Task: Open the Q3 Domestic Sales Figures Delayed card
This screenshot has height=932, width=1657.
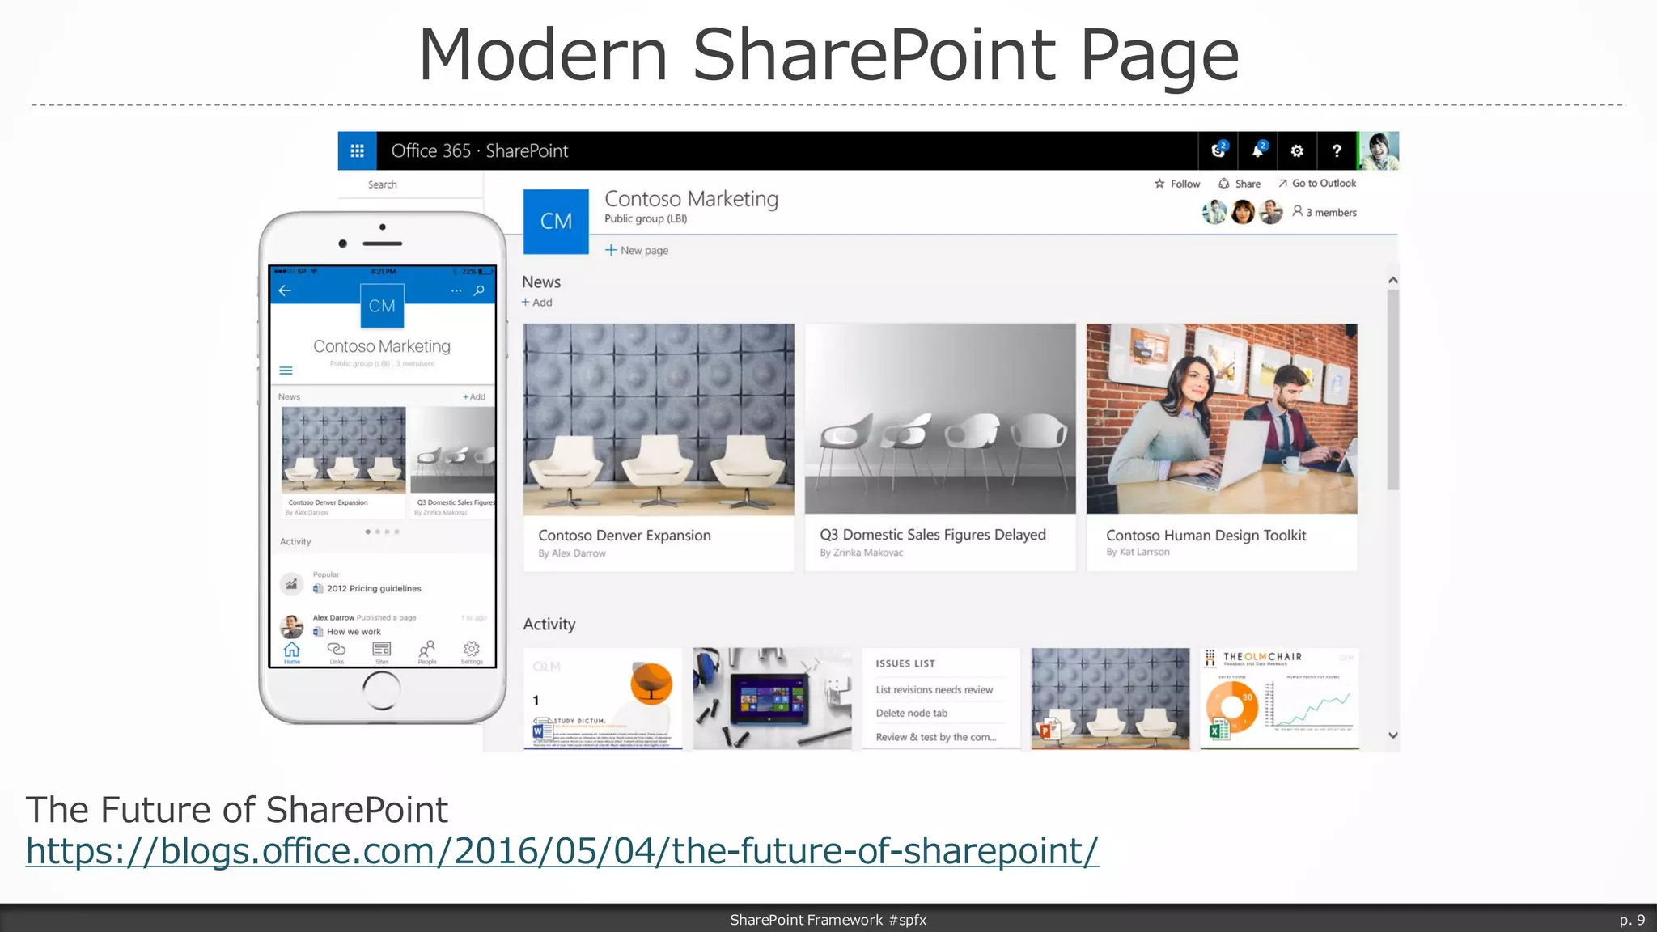Action: coord(940,447)
